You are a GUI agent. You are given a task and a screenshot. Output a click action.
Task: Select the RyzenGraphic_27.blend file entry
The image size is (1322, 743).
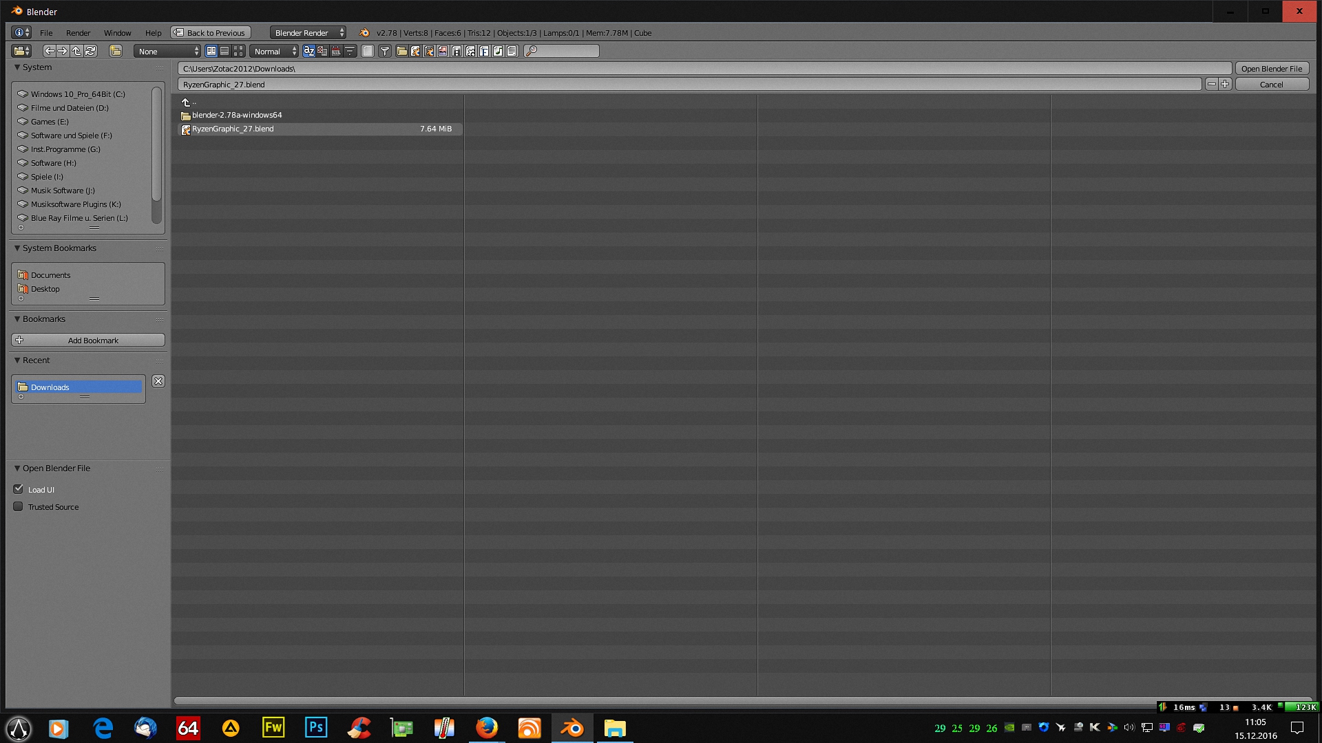(233, 129)
